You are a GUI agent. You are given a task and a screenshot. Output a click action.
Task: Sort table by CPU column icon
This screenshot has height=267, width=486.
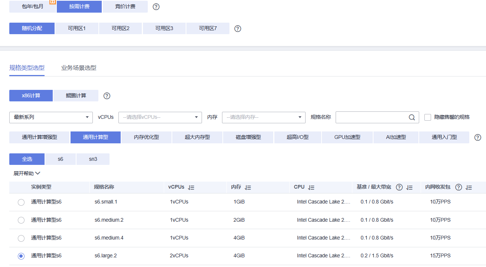(x=311, y=188)
